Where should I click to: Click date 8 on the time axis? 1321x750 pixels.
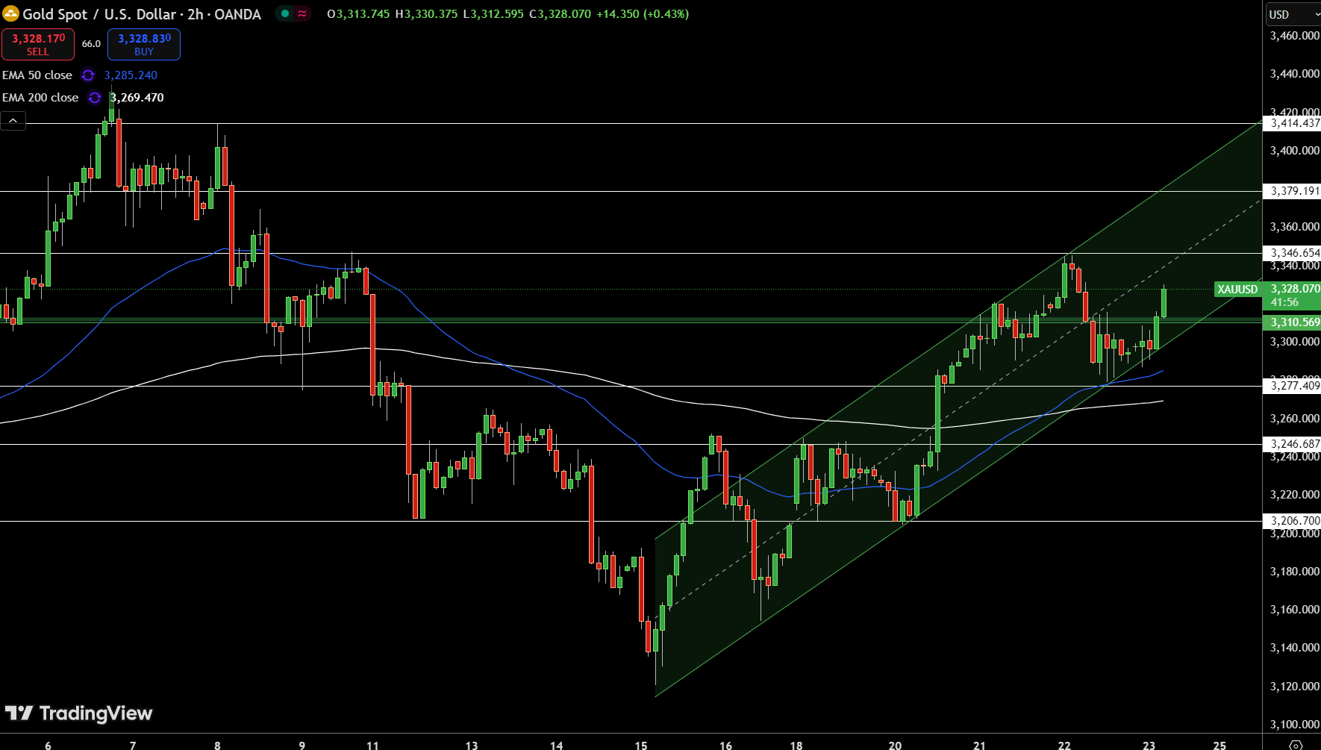click(x=217, y=745)
